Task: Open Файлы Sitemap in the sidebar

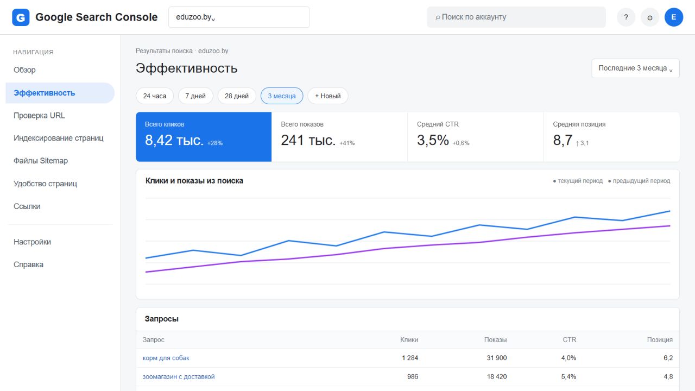Action: [60, 161]
